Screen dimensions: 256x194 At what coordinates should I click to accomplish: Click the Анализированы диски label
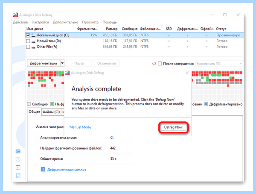point(58,138)
